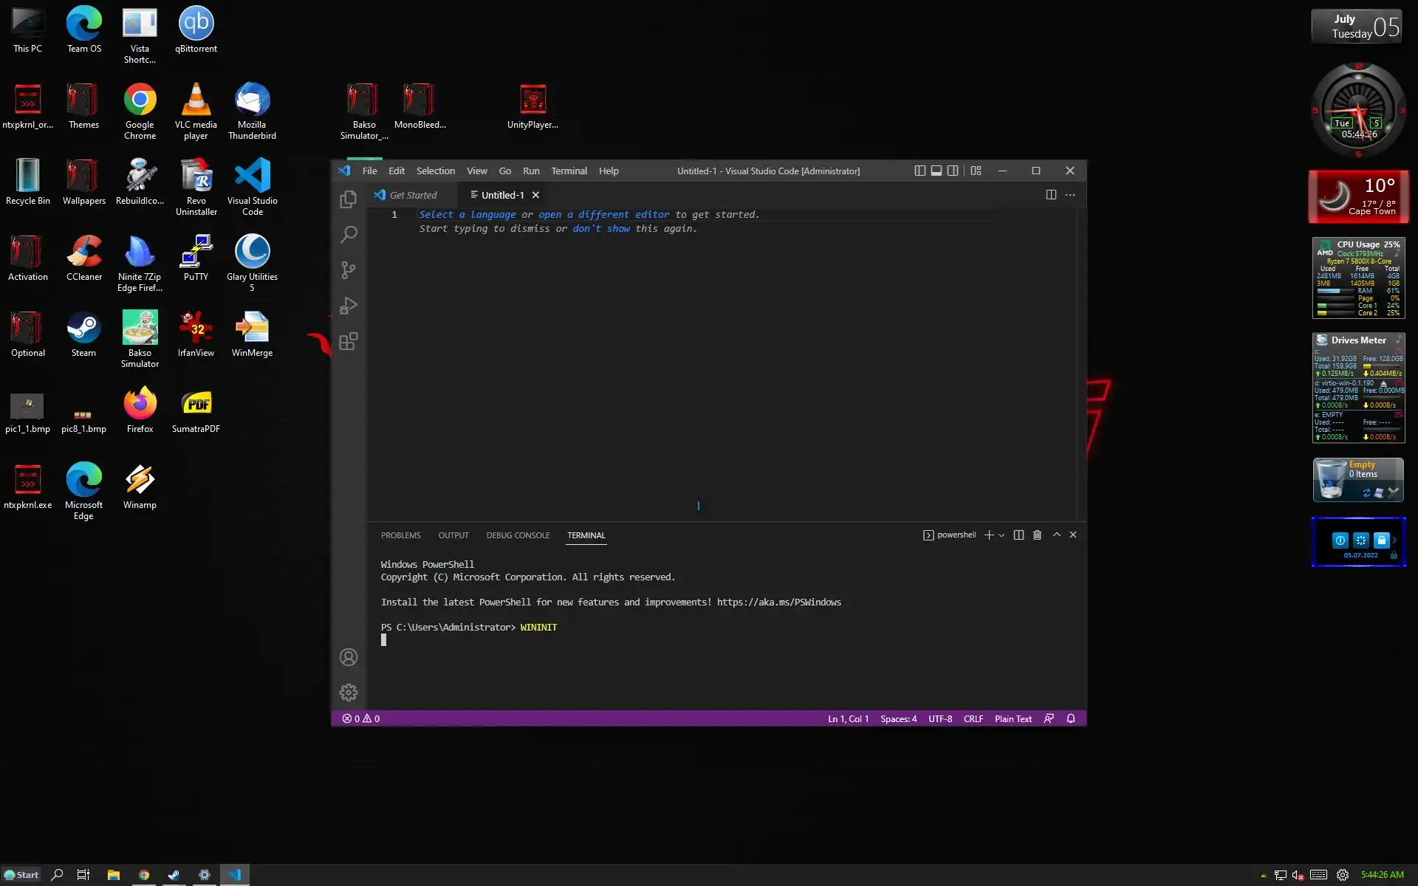1418x886 pixels.
Task: Toggle the primary side bar layout button
Action: pos(919,171)
